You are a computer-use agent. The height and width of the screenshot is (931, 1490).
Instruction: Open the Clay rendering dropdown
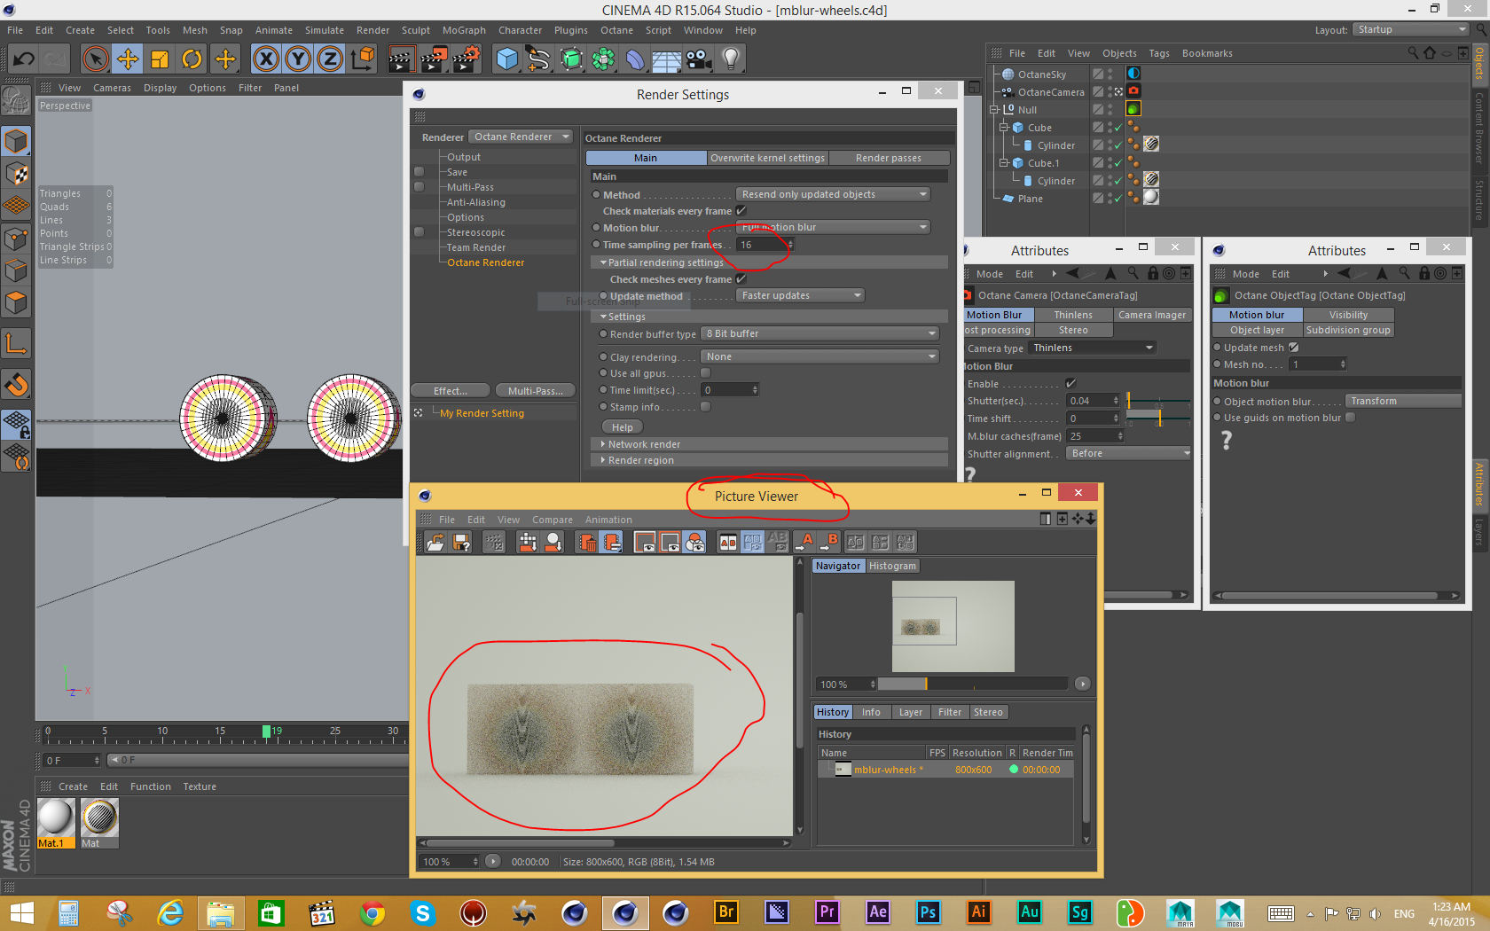point(820,356)
